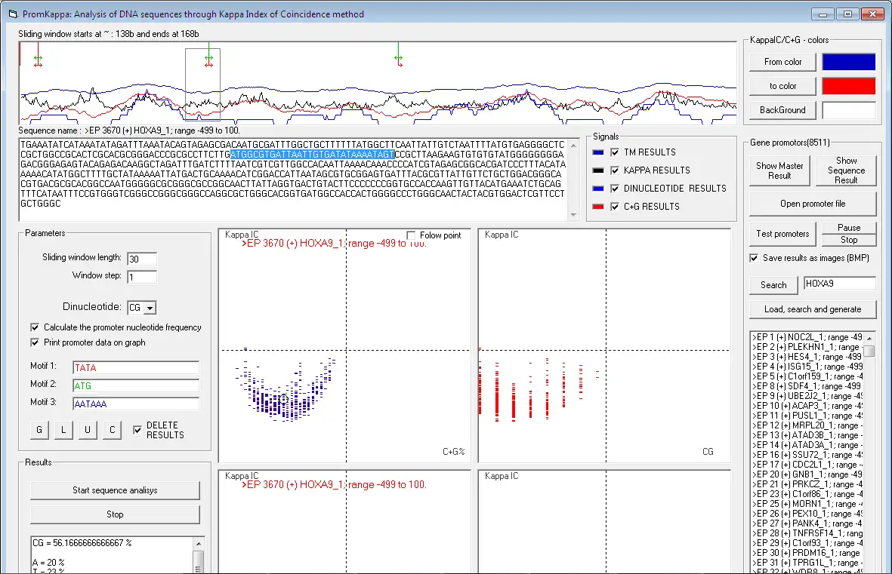The image size is (892, 574).
Task: Click Motif 1 TATA input field
Action: 136,367
